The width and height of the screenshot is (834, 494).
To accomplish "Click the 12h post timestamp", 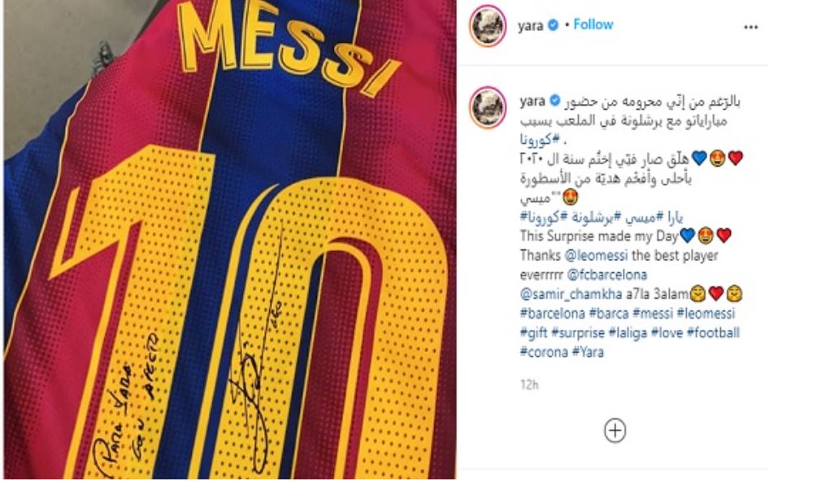I will tap(529, 384).
